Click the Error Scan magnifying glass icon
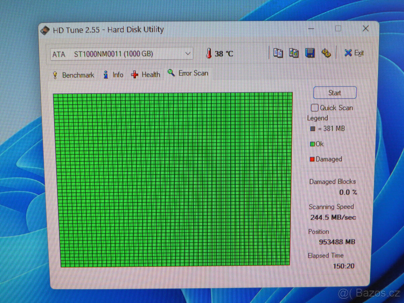Viewport: 404px width, 303px height. click(x=171, y=73)
